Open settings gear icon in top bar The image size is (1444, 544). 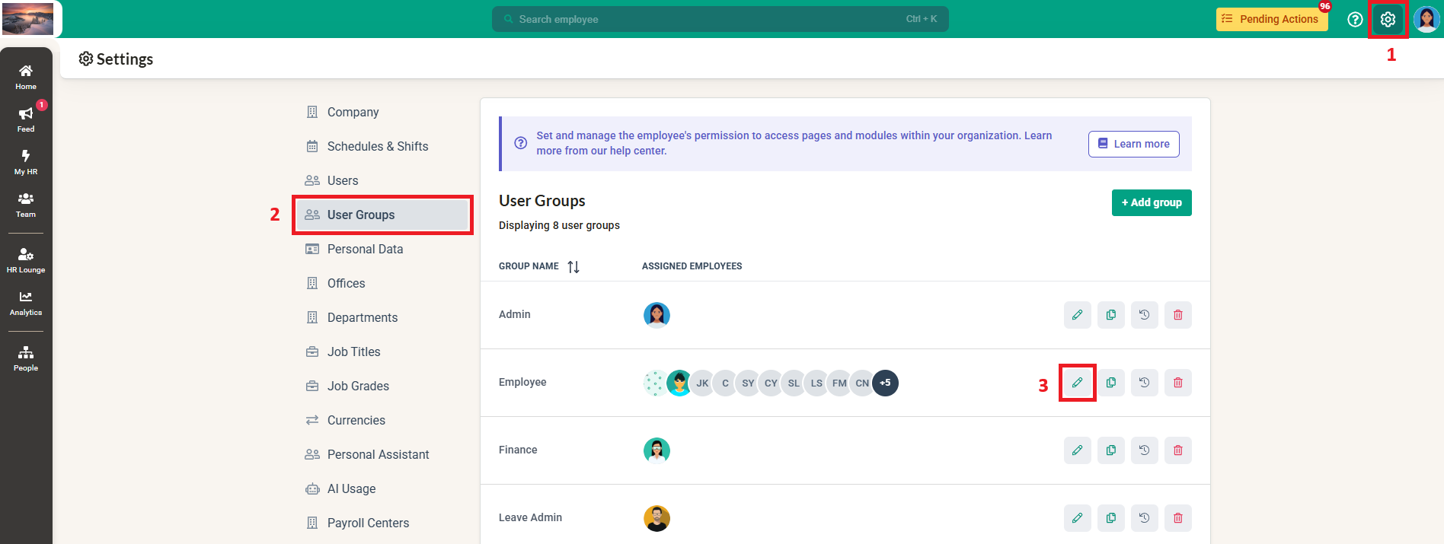[1388, 20]
